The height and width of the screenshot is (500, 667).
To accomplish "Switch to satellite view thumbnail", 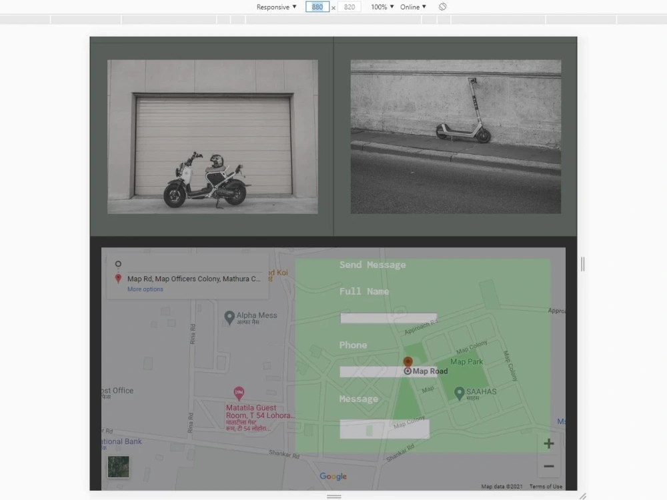I will tap(119, 467).
